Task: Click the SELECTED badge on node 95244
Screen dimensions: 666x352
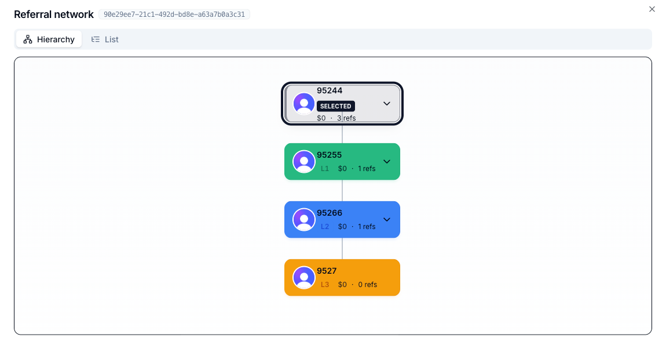Action: 336,106
